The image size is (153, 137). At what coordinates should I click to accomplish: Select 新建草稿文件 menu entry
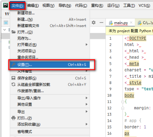[x=50, y=26]
